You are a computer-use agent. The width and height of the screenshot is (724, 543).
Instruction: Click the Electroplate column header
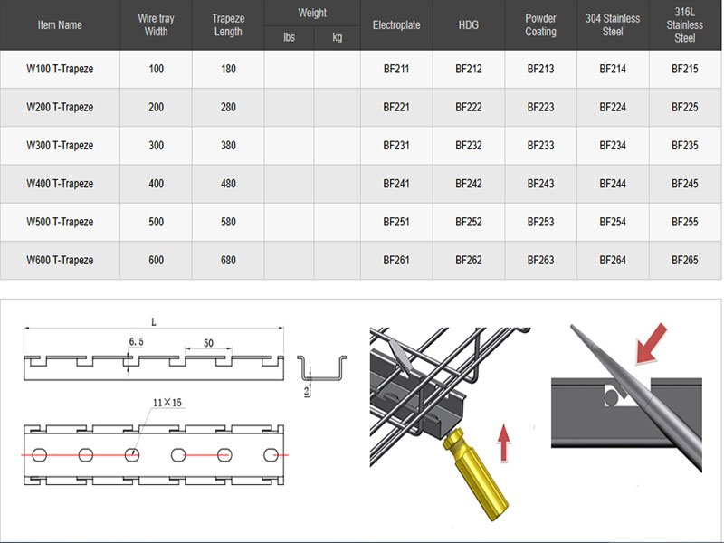(x=396, y=25)
